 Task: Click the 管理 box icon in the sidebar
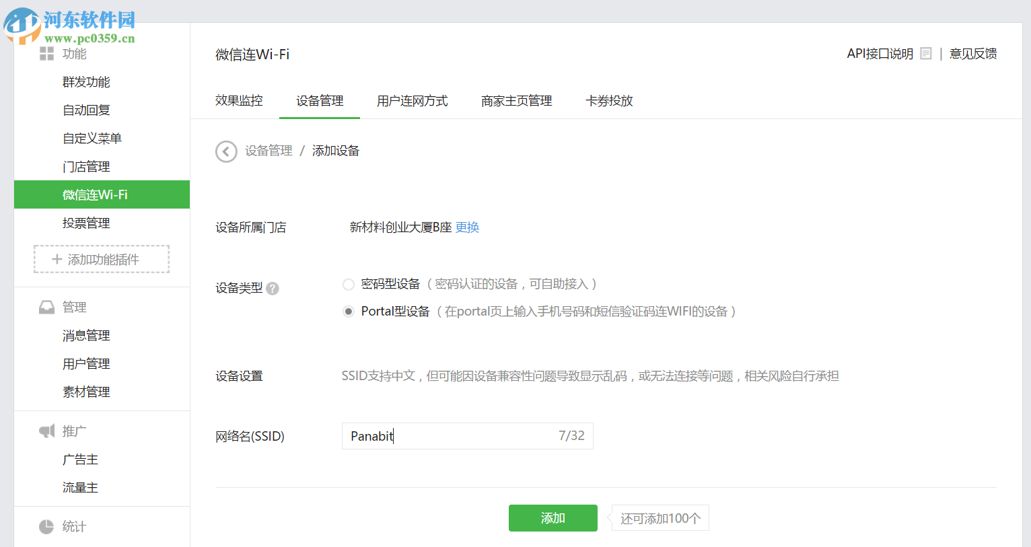[46, 306]
